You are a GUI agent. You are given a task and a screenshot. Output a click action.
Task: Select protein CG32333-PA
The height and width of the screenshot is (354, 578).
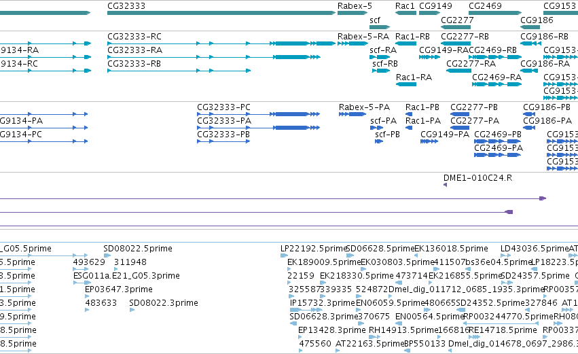(223, 122)
